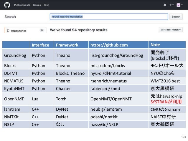Click the Repositories book icon
The image size is (188, 141).
tap(8, 31)
